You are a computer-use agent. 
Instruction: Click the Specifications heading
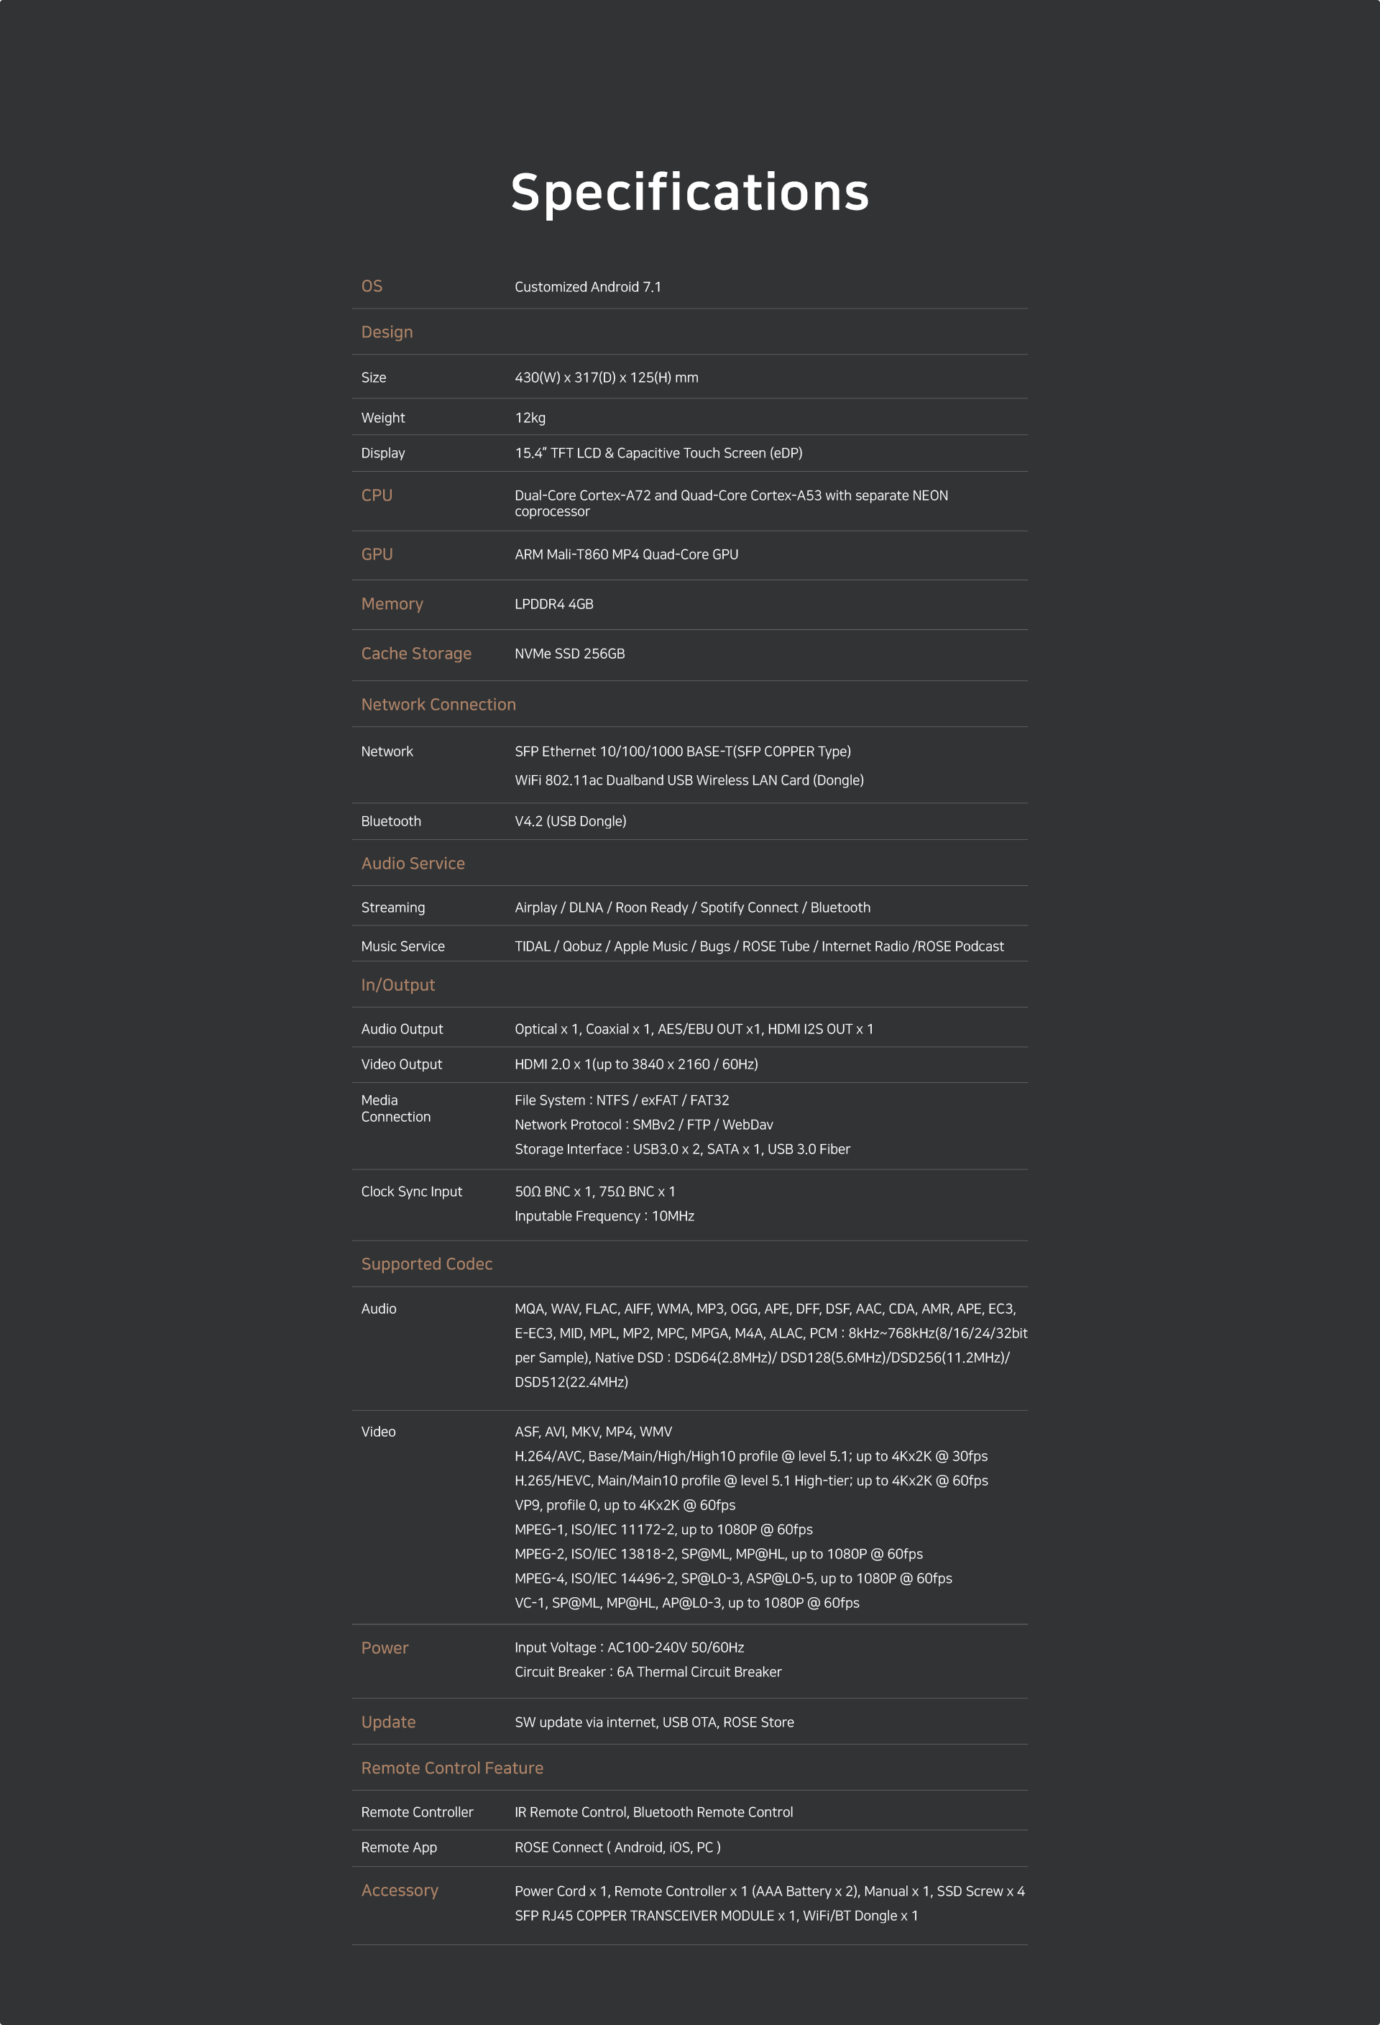click(x=689, y=193)
